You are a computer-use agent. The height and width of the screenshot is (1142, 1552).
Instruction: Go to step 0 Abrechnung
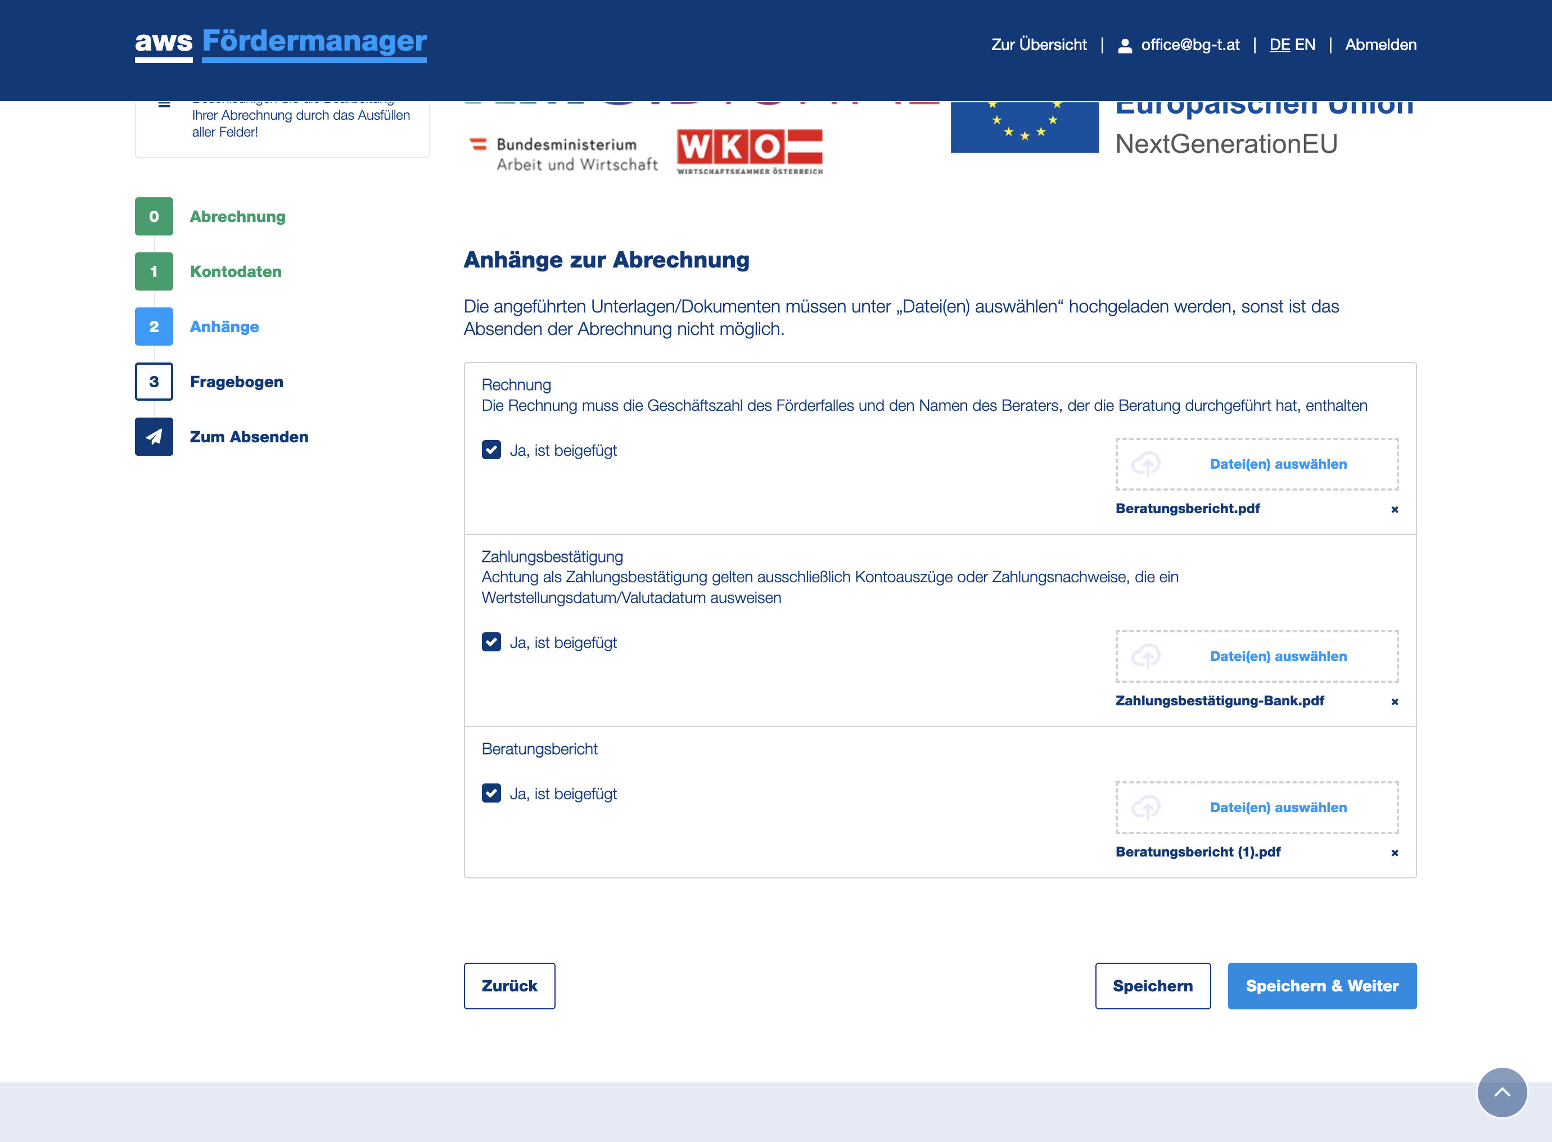coord(237,216)
